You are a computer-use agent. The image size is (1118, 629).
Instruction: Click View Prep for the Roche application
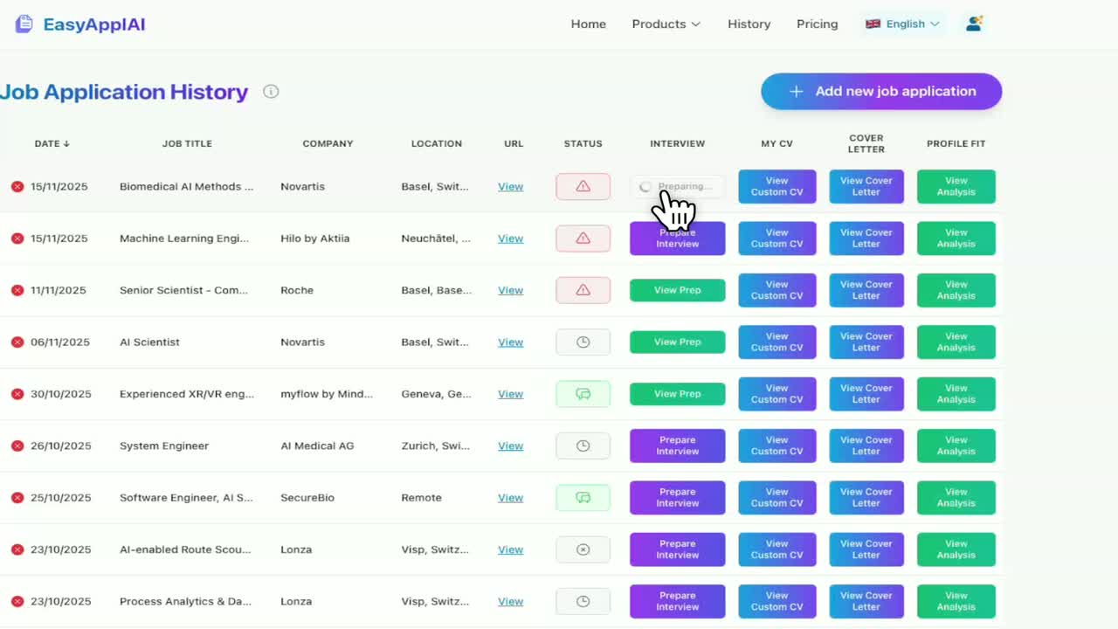678,290
